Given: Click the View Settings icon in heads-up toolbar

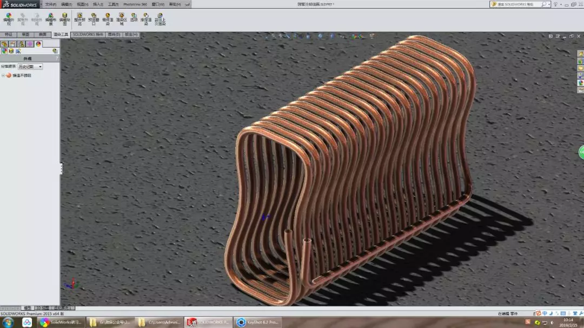Looking at the screenshot, I should pyautogui.click(x=371, y=36).
